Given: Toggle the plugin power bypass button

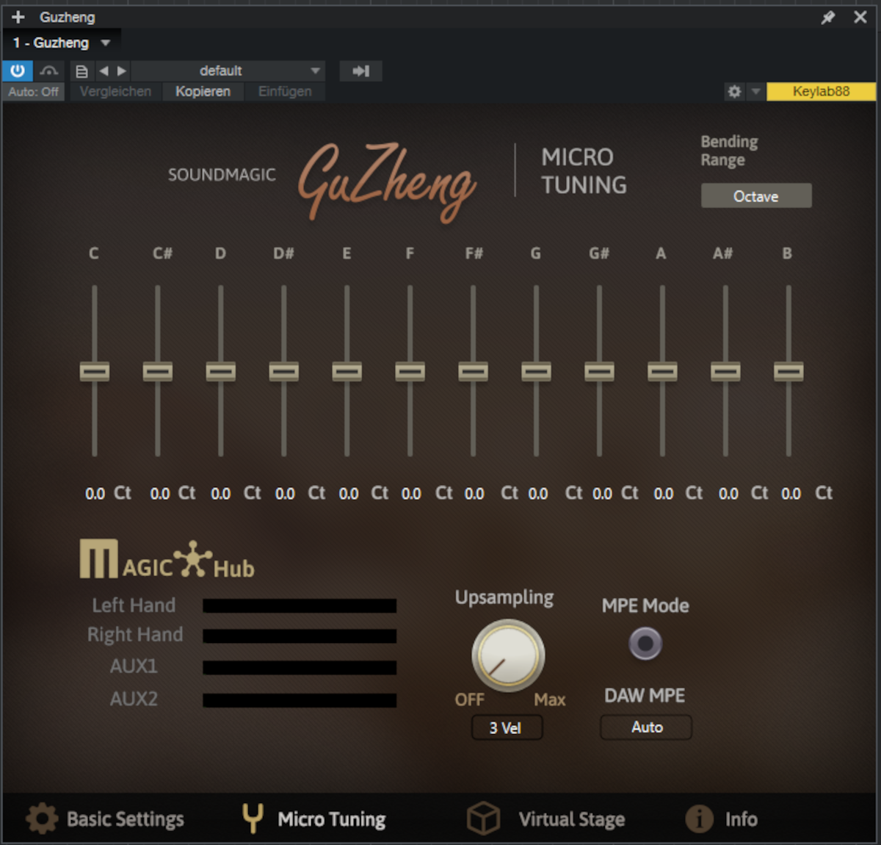Looking at the screenshot, I should (x=17, y=71).
